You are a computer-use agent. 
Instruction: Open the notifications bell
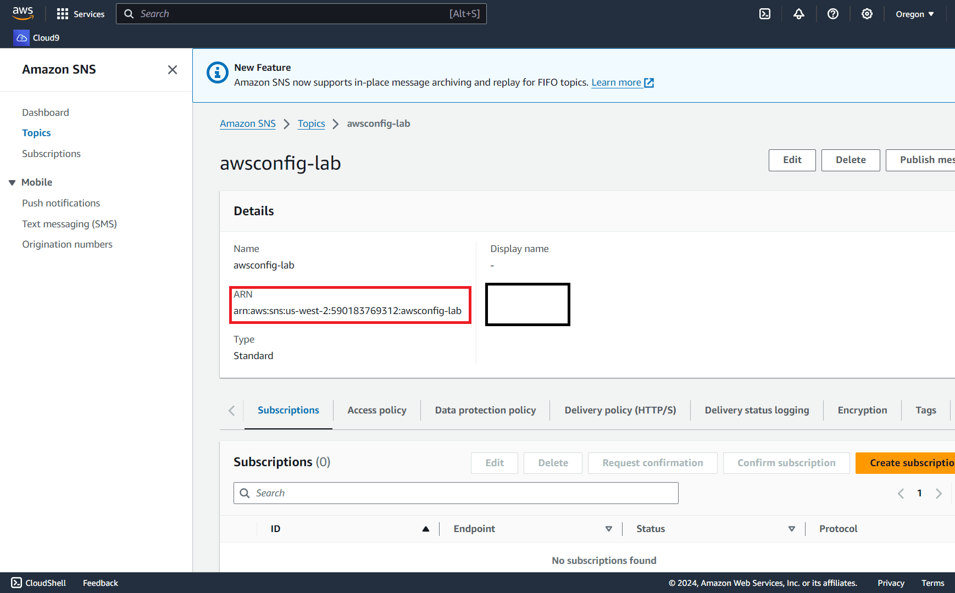pos(799,14)
